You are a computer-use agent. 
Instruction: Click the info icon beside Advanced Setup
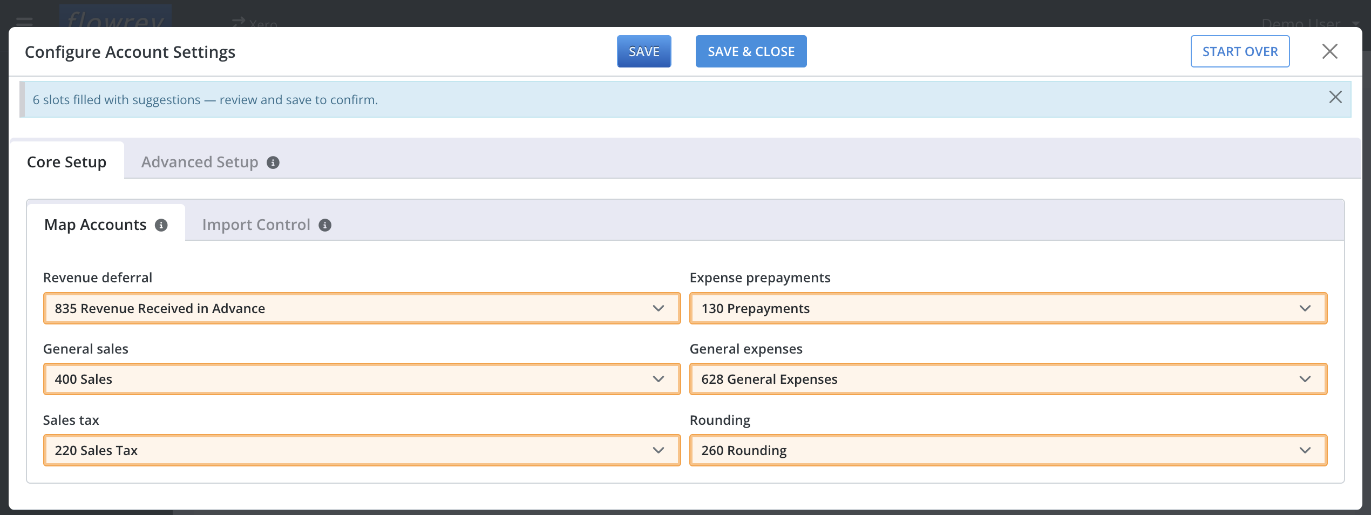(x=273, y=162)
